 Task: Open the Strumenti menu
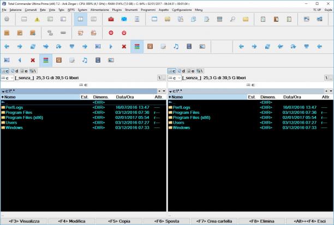[x=131, y=10]
